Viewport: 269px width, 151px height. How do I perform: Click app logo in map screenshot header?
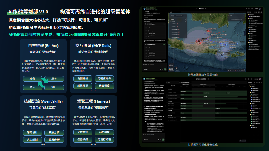click(x=145, y=9)
